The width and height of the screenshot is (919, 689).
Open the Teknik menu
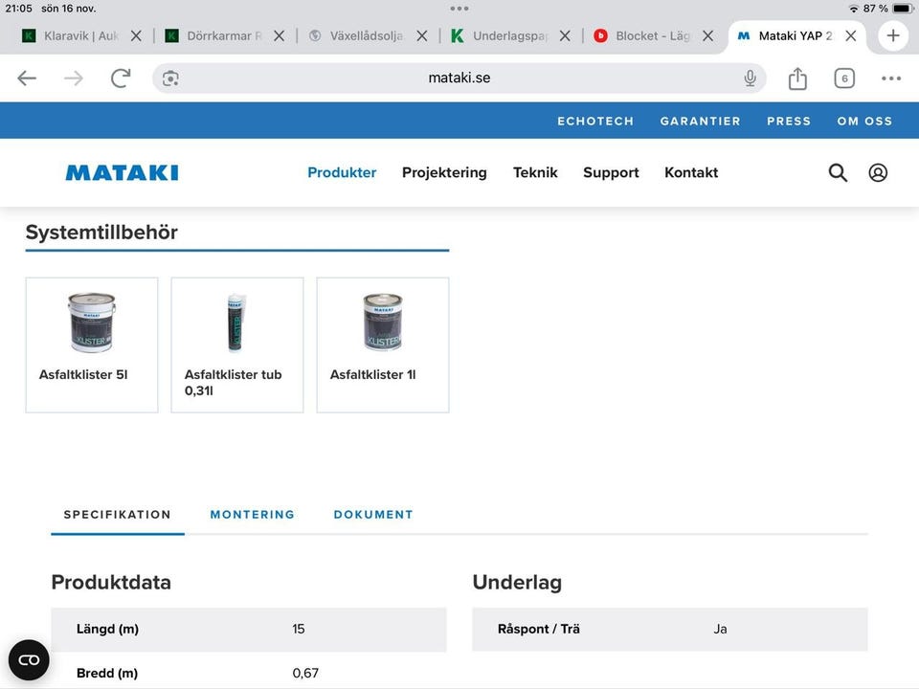(535, 172)
